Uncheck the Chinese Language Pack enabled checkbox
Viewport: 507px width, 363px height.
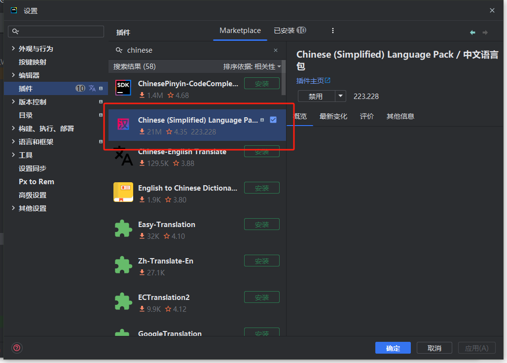point(273,120)
